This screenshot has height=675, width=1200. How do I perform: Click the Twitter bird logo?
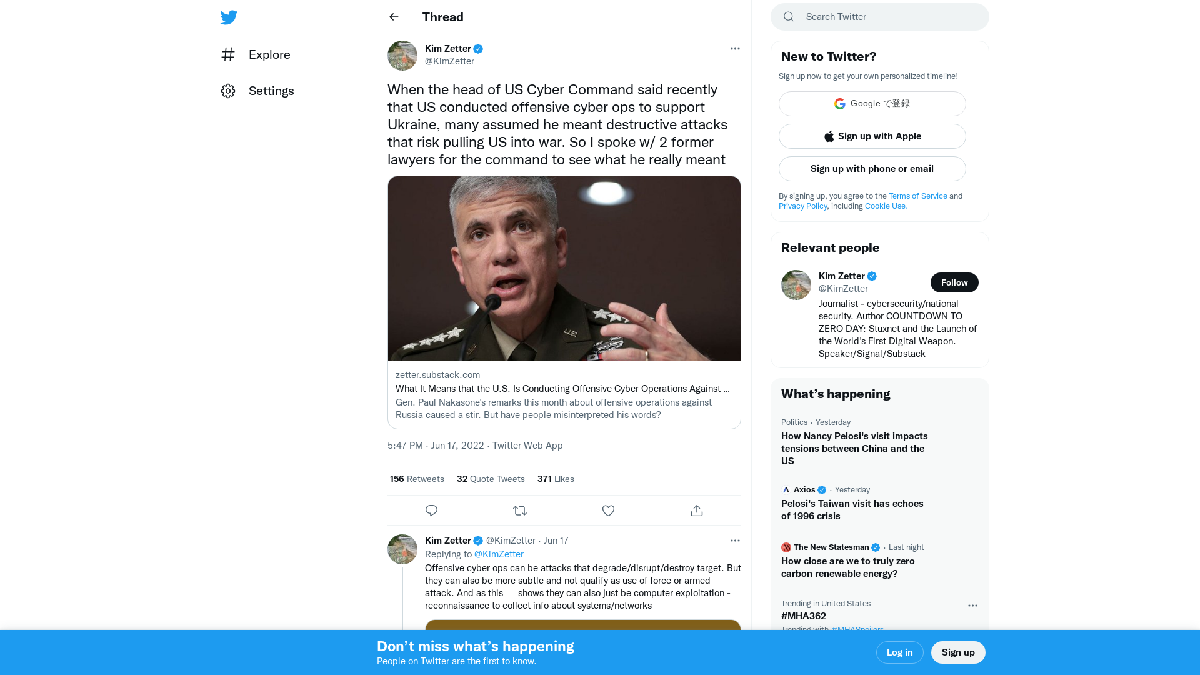pyautogui.click(x=229, y=17)
